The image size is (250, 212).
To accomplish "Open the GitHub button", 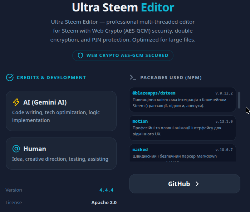I will click(185, 184).
